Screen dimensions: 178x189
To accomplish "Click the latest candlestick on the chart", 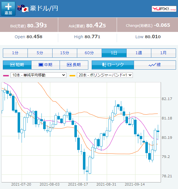I will [158, 131].
